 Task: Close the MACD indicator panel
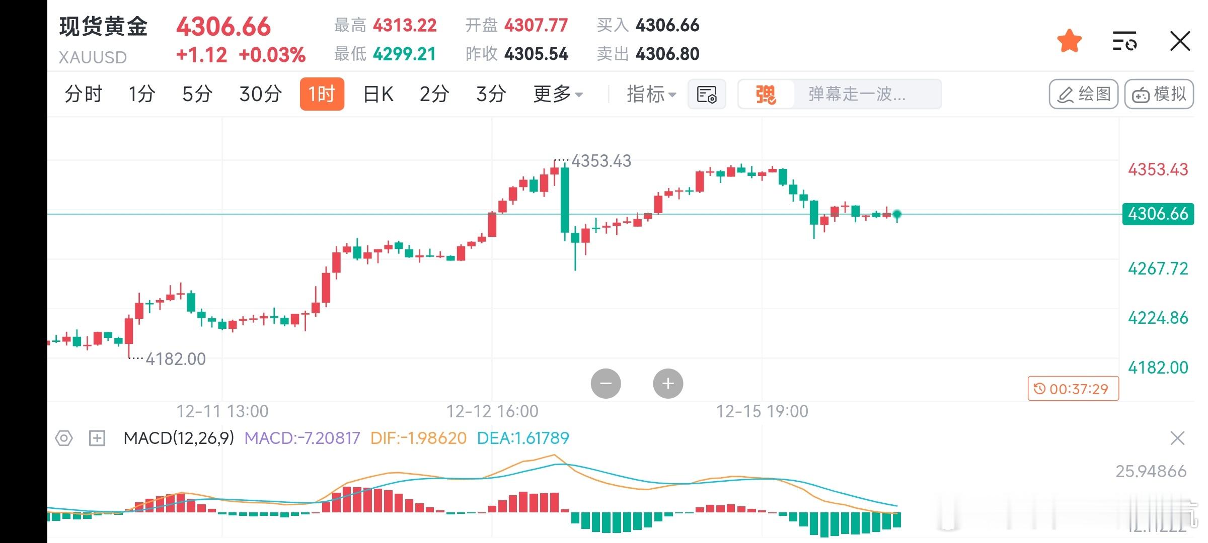tap(1177, 438)
